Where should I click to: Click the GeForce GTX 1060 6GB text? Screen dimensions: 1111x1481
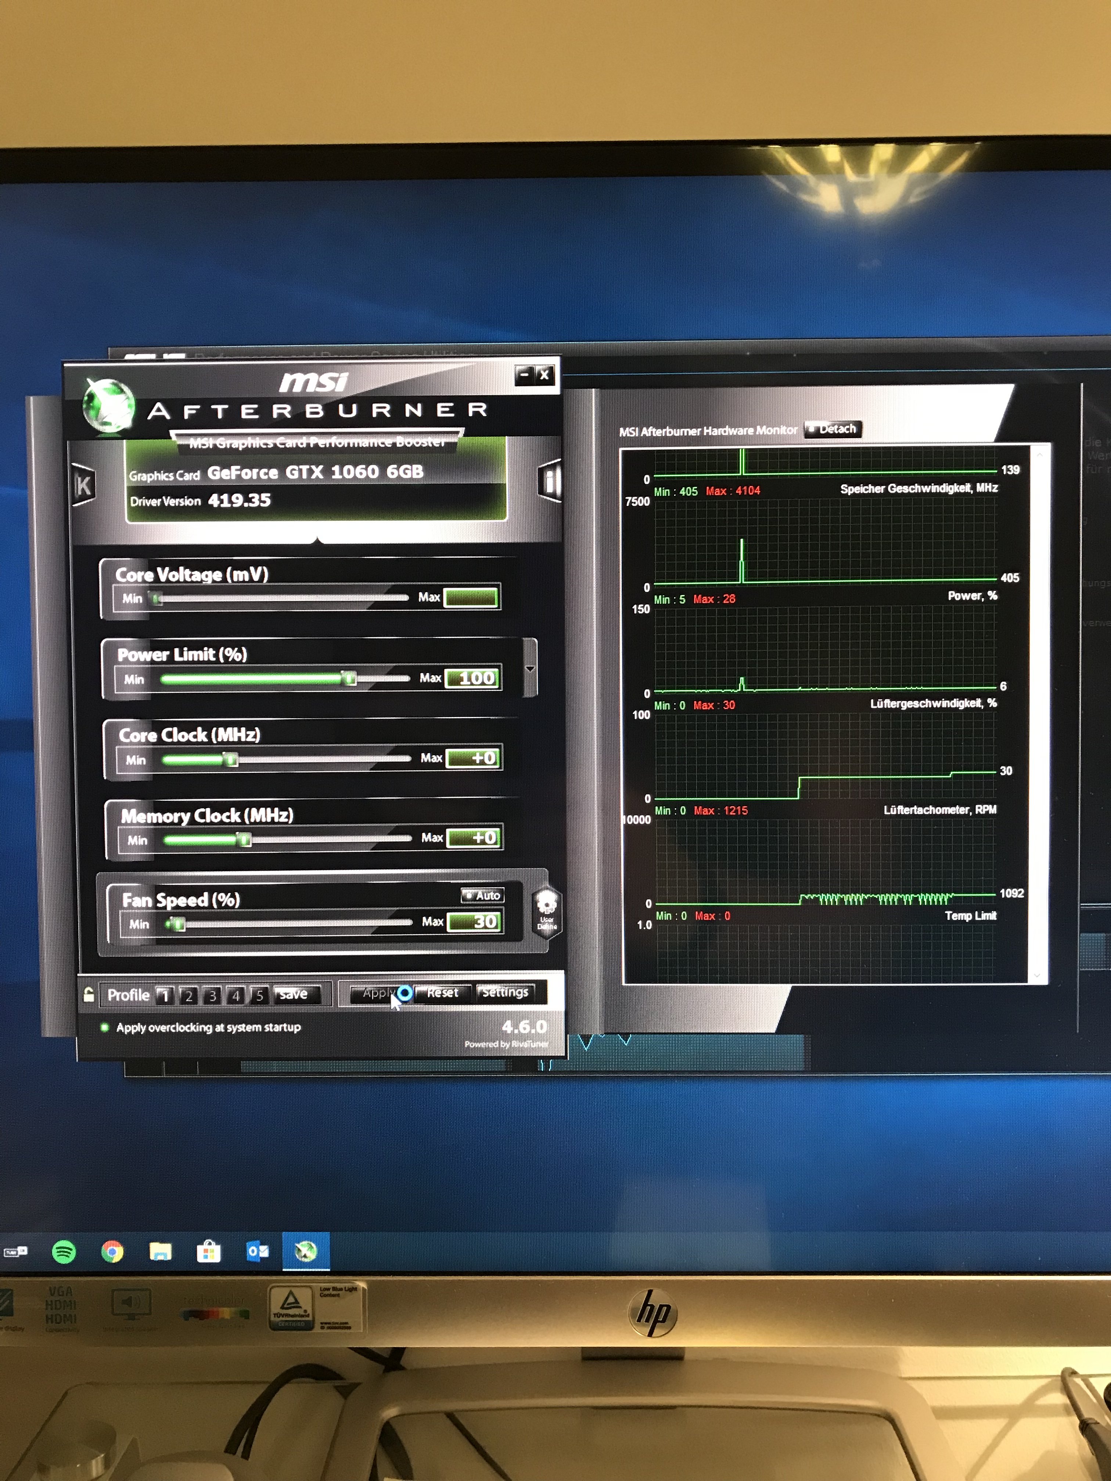tap(316, 472)
